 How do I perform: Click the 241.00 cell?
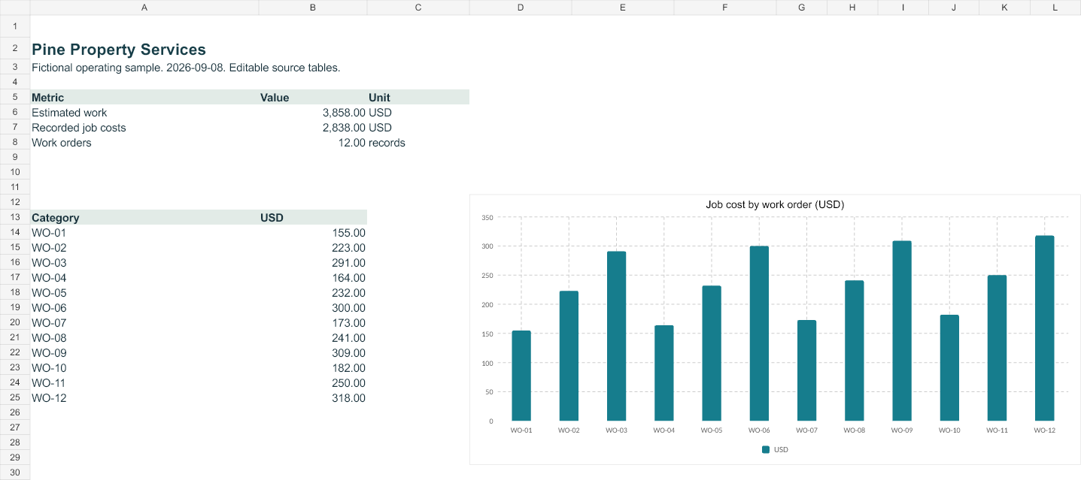tap(313, 337)
